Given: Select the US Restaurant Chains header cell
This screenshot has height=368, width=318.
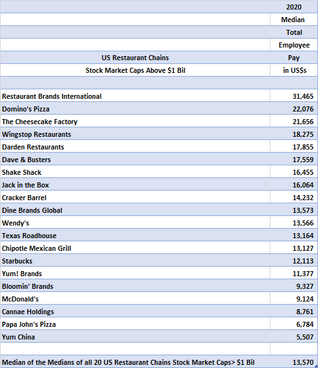Looking at the screenshot, I should (135, 58).
